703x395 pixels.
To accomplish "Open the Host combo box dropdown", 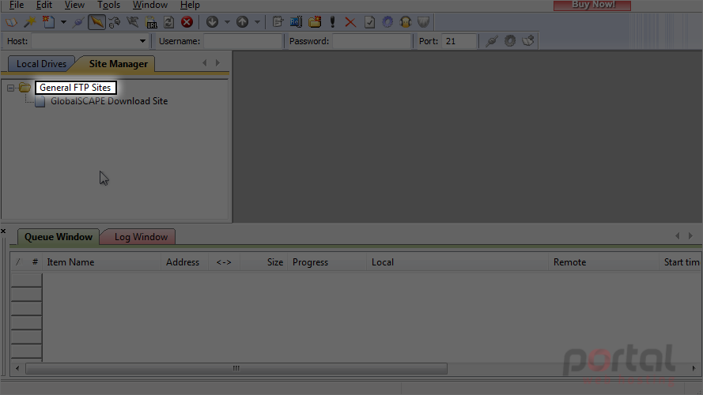I will click(x=142, y=41).
